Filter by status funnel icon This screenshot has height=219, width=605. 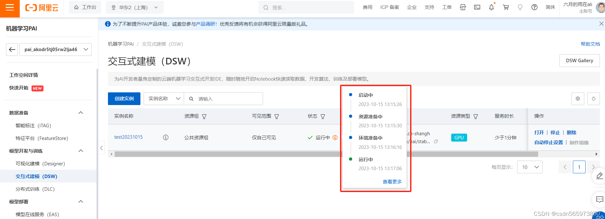pyautogui.click(x=323, y=116)
